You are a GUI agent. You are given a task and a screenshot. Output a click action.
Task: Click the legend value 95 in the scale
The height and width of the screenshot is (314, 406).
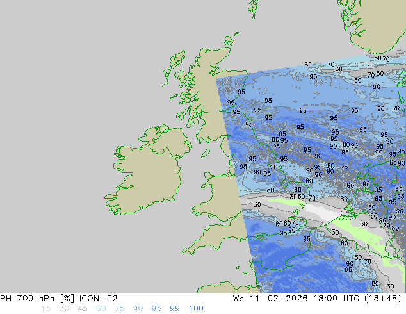156,309
